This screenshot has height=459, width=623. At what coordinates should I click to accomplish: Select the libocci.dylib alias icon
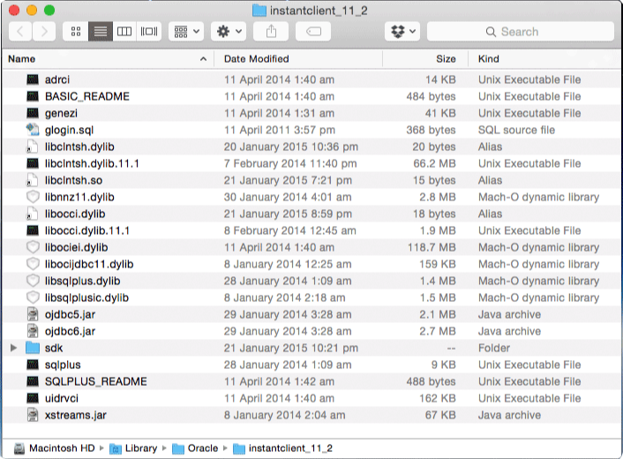click(x=33, y=214)
